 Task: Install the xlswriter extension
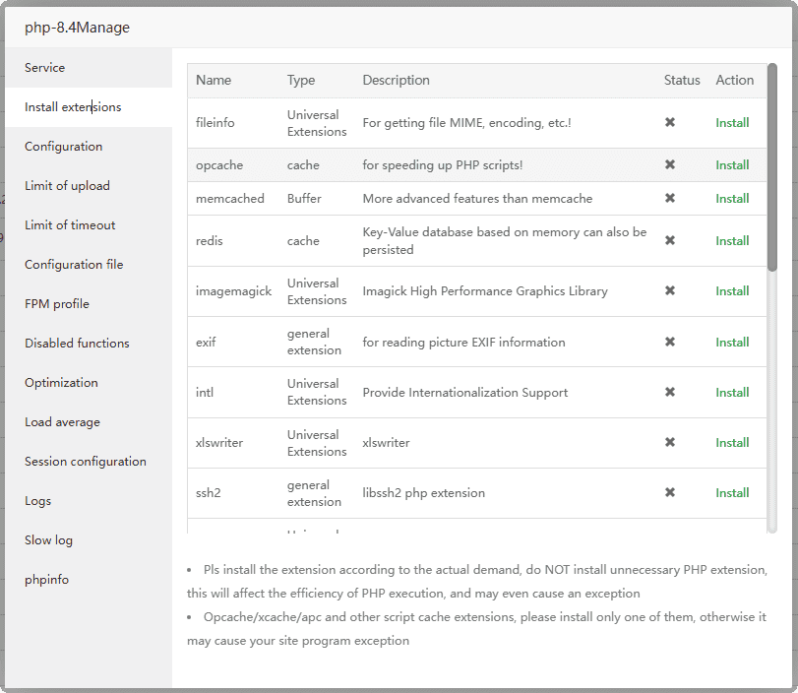732,443
